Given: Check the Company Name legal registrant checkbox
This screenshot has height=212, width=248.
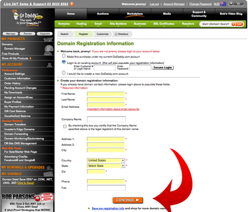Looking at the screenshot, I should click(64, 126).
